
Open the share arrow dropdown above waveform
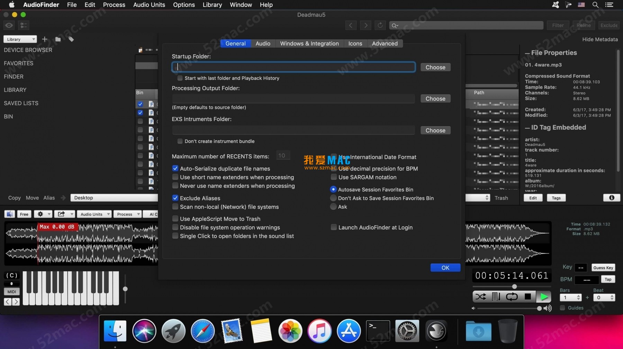coord(64,214)
